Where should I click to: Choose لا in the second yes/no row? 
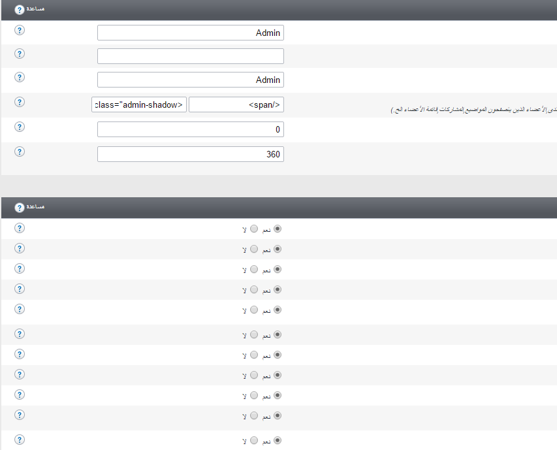[x=254, y=249]
